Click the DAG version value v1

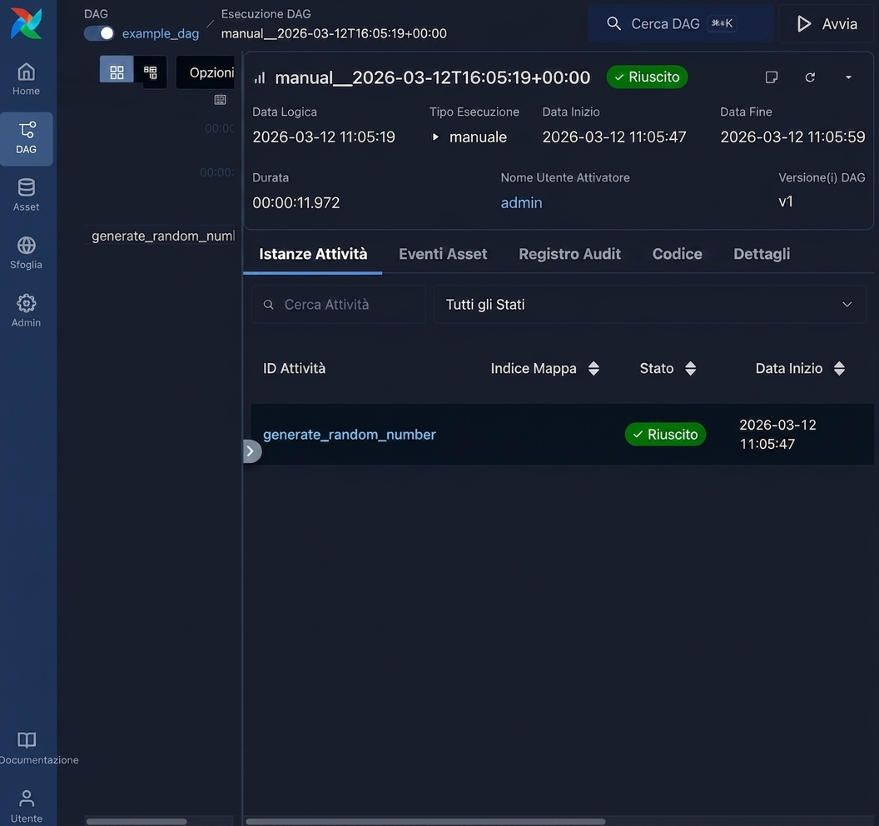click(x=786, y=202)
